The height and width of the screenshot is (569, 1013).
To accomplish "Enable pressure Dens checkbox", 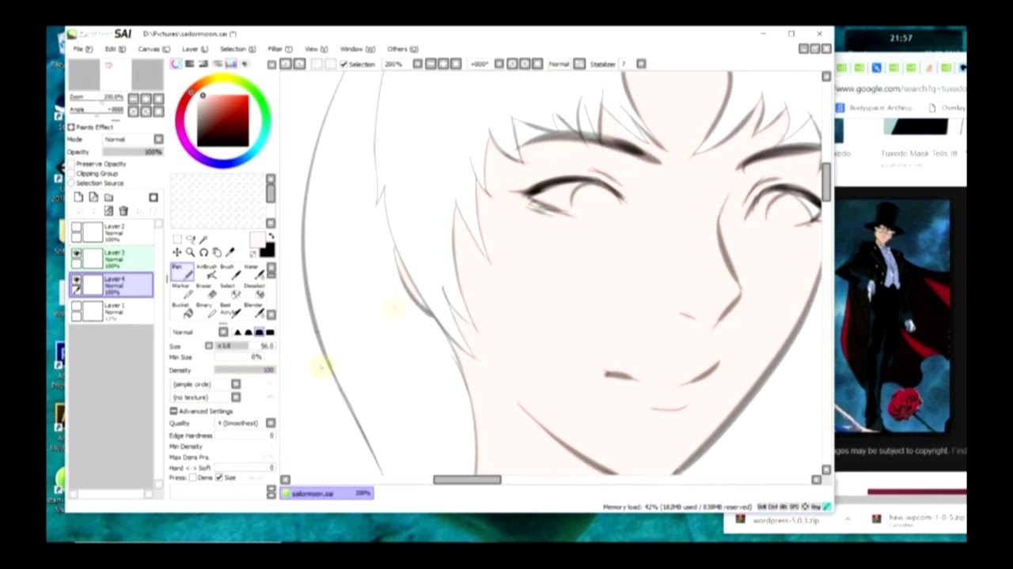I will coord(192,477).
